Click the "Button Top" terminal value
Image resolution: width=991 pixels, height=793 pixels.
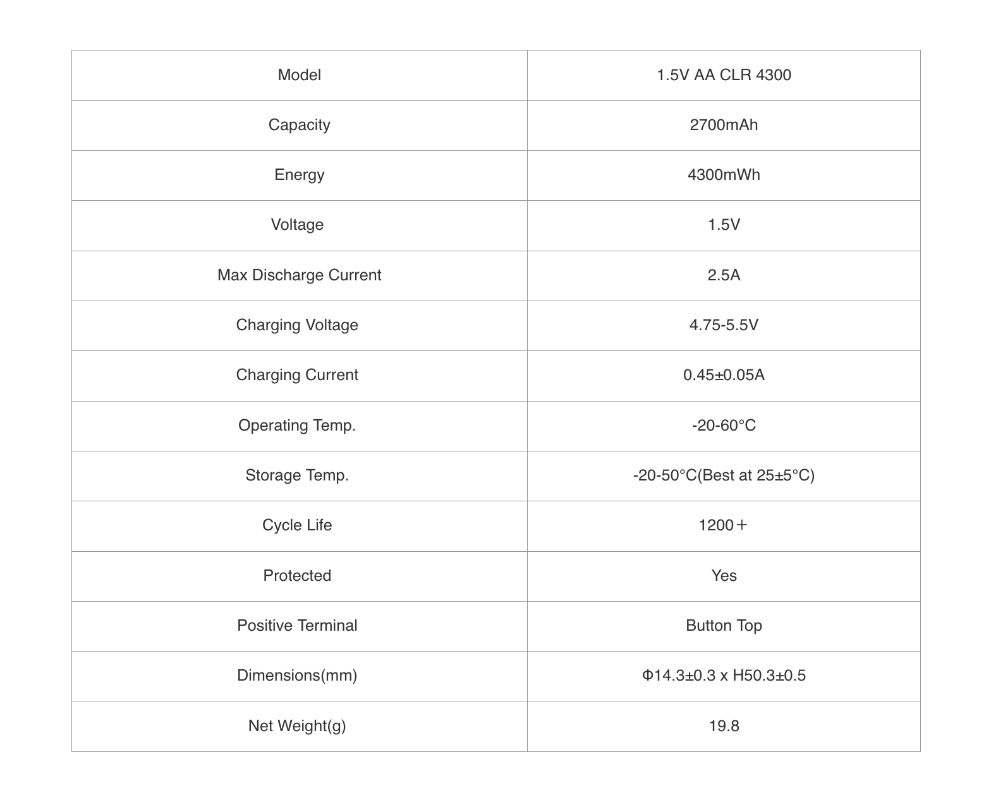(x=724, y=626)
